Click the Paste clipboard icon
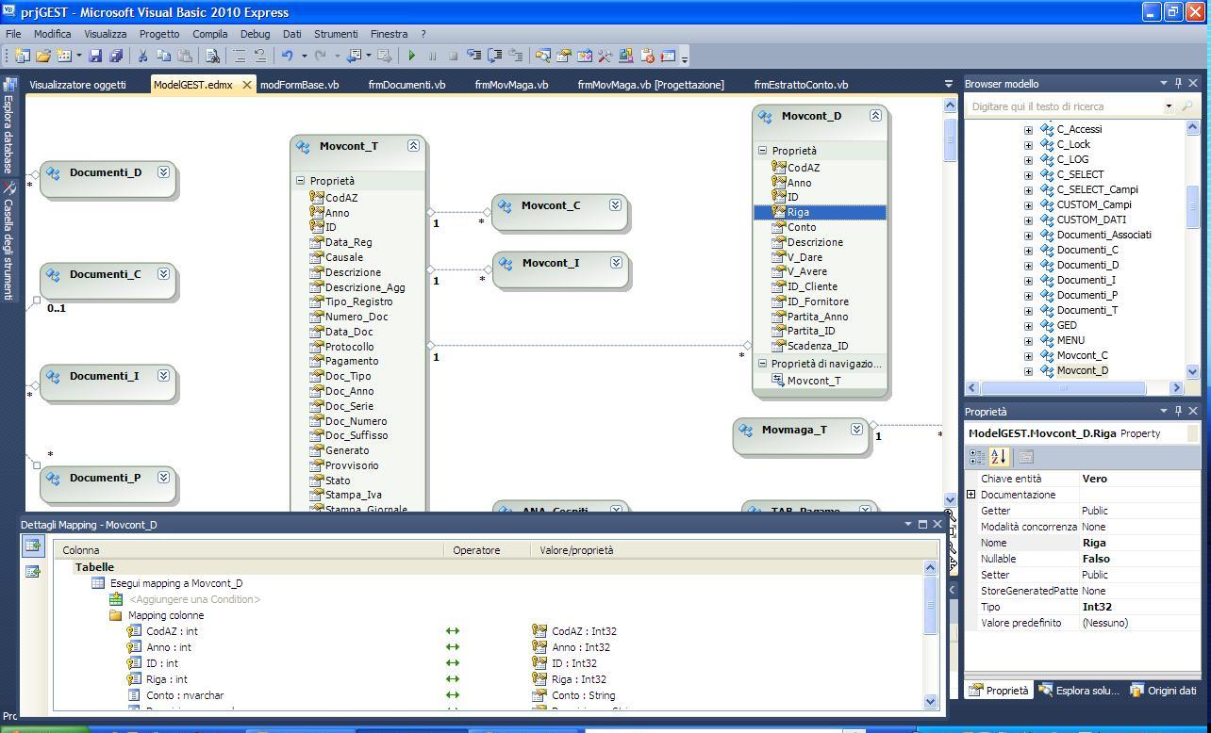 pyautogui.click(x=185, y=57)
